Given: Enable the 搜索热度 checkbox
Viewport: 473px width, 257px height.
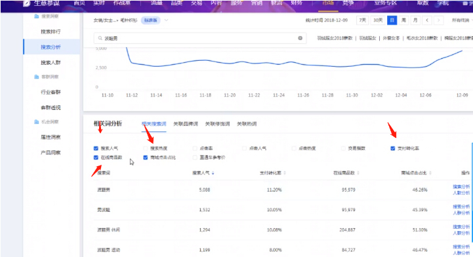Looking at the screenshot, I should (146, 148).
